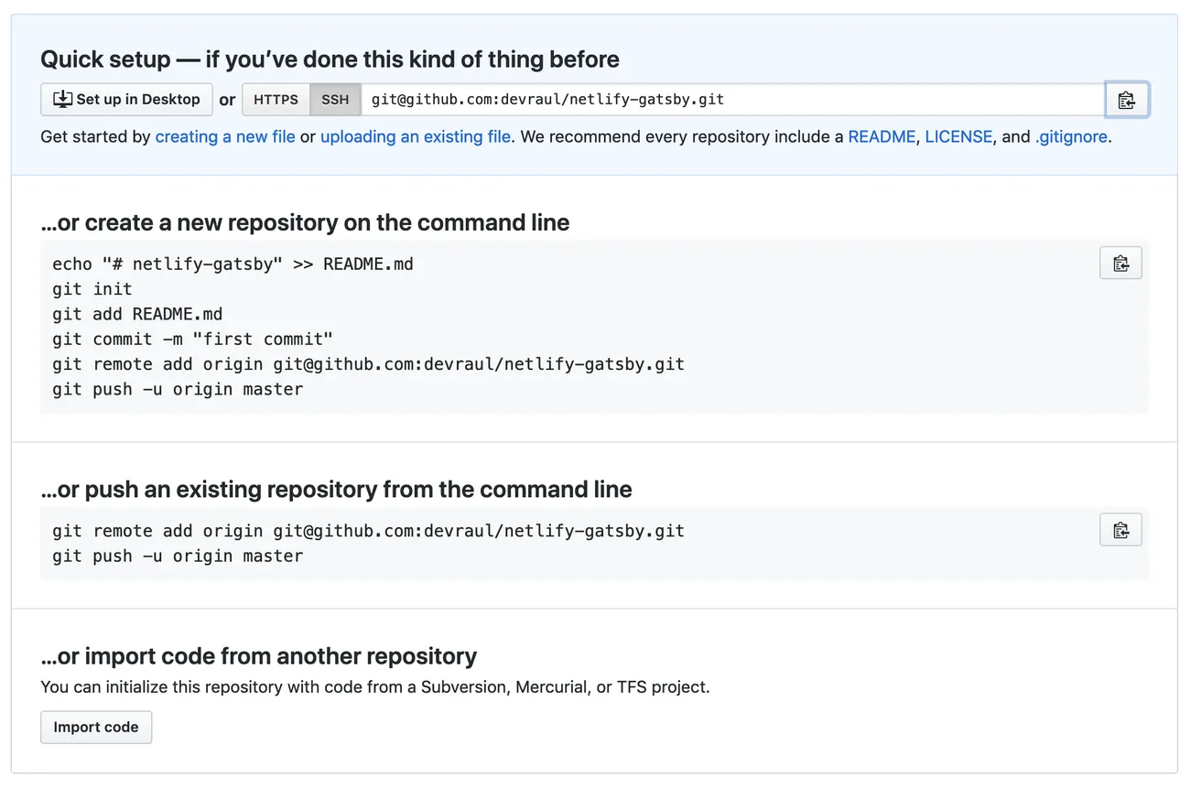The width and height of the screenshot is (1190, 788).
Task: Click the git add README.md line
Action: coord(137,314)
